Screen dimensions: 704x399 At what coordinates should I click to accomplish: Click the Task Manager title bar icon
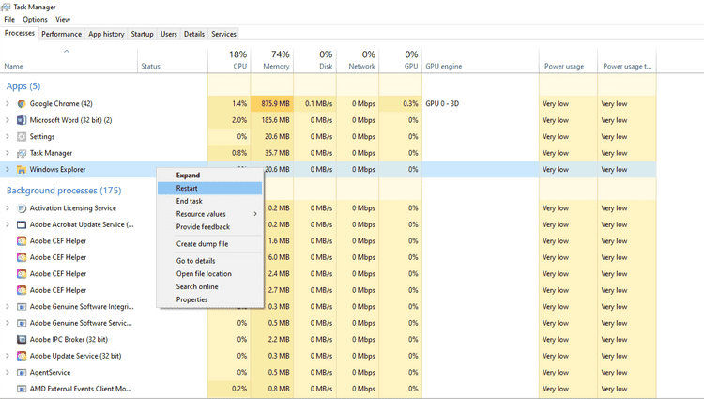6,8
